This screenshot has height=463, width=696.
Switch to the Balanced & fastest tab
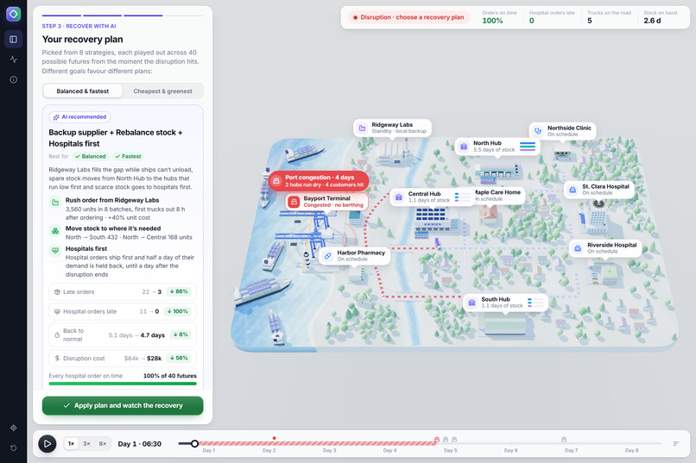(x=83, y=91)
